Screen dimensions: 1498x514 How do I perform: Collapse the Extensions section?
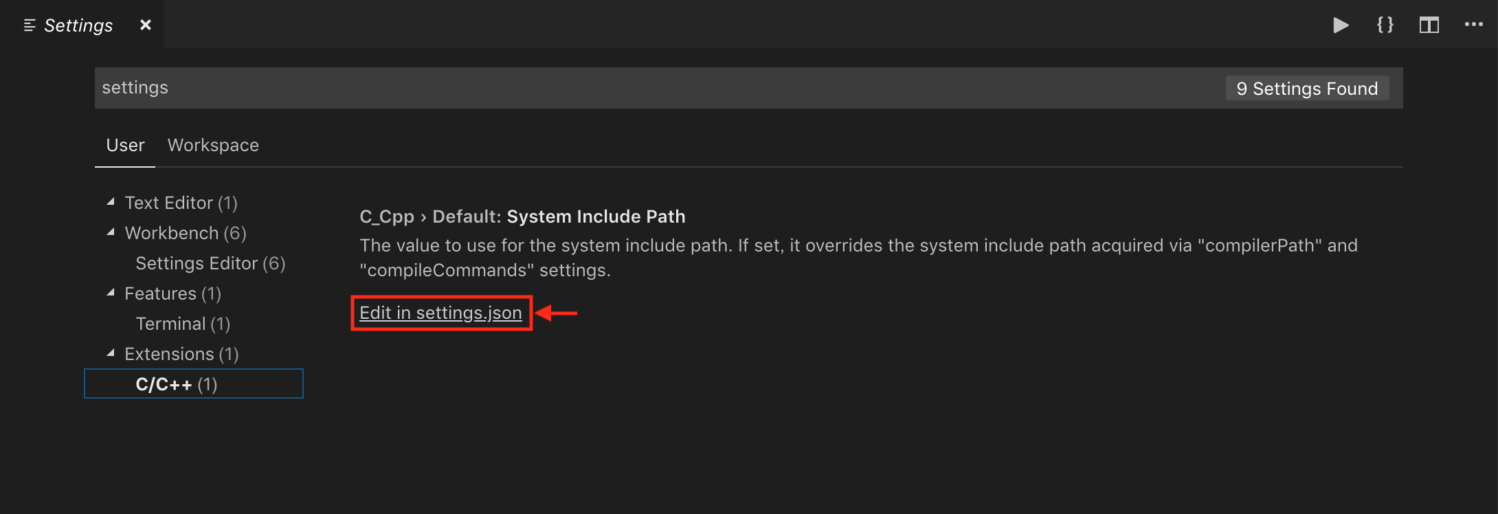point(111,353)
